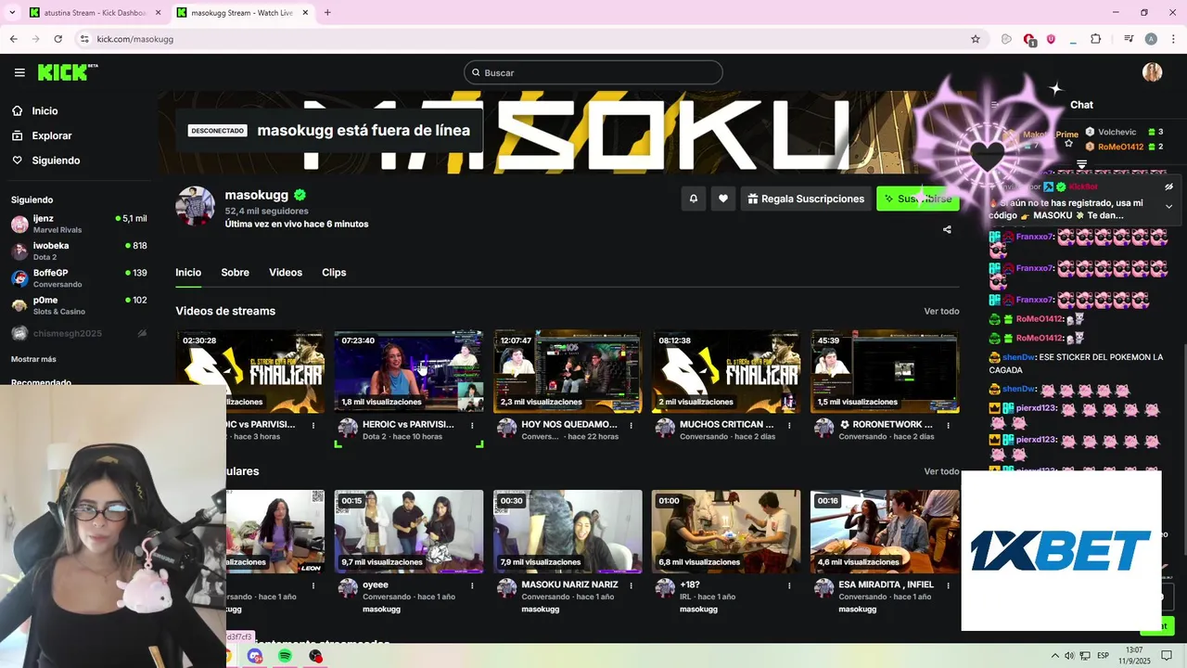1187x668 pixels.
Task: Open the user profile avatar menu
Action: point(1153,72)
